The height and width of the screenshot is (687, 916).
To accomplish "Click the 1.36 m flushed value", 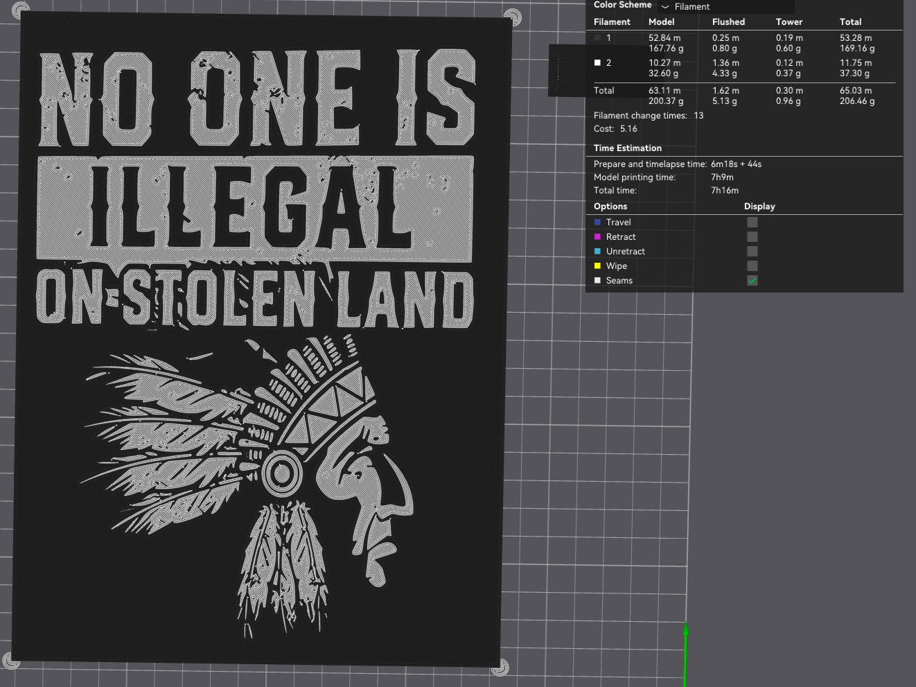I will (x=725, y=63).
